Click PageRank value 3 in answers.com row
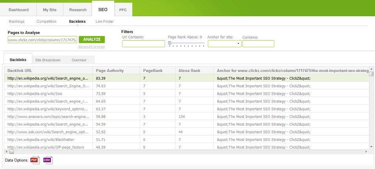Viewport: 375px width, 169px height. coord(144,117)
